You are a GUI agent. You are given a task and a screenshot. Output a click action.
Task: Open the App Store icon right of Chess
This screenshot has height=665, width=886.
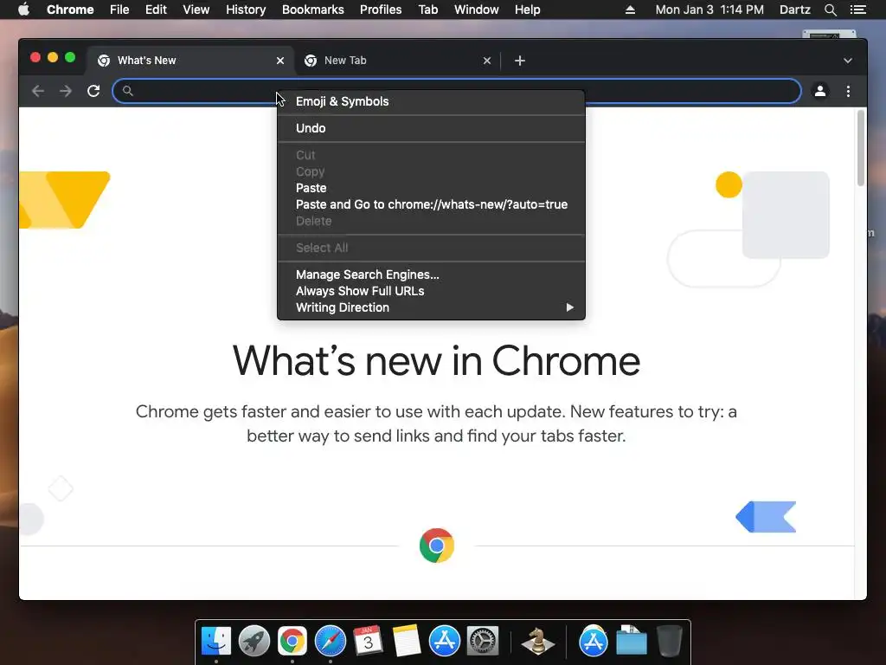click(594, 641)
